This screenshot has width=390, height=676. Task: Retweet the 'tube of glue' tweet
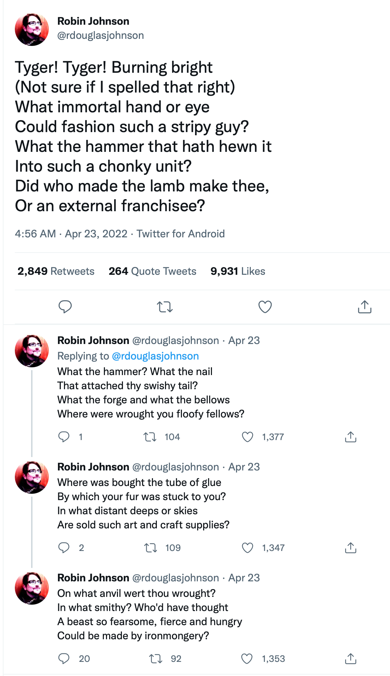(150, 548)
